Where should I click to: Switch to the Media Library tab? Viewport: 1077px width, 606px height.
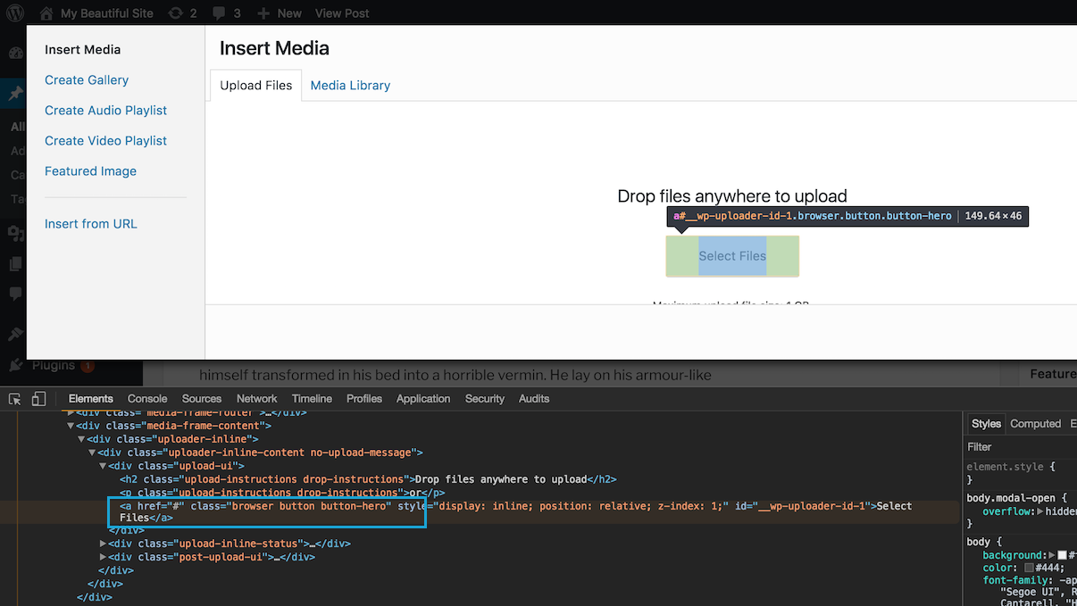coord(350,85)
